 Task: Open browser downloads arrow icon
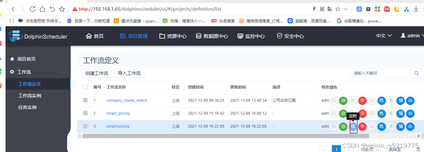coord(416,9)
